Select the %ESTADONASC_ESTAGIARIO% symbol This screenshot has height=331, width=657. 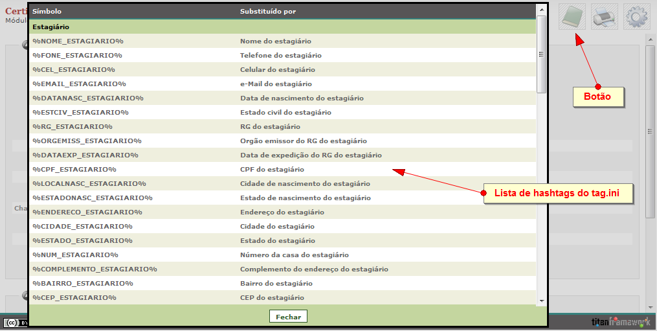click(93, 198)
